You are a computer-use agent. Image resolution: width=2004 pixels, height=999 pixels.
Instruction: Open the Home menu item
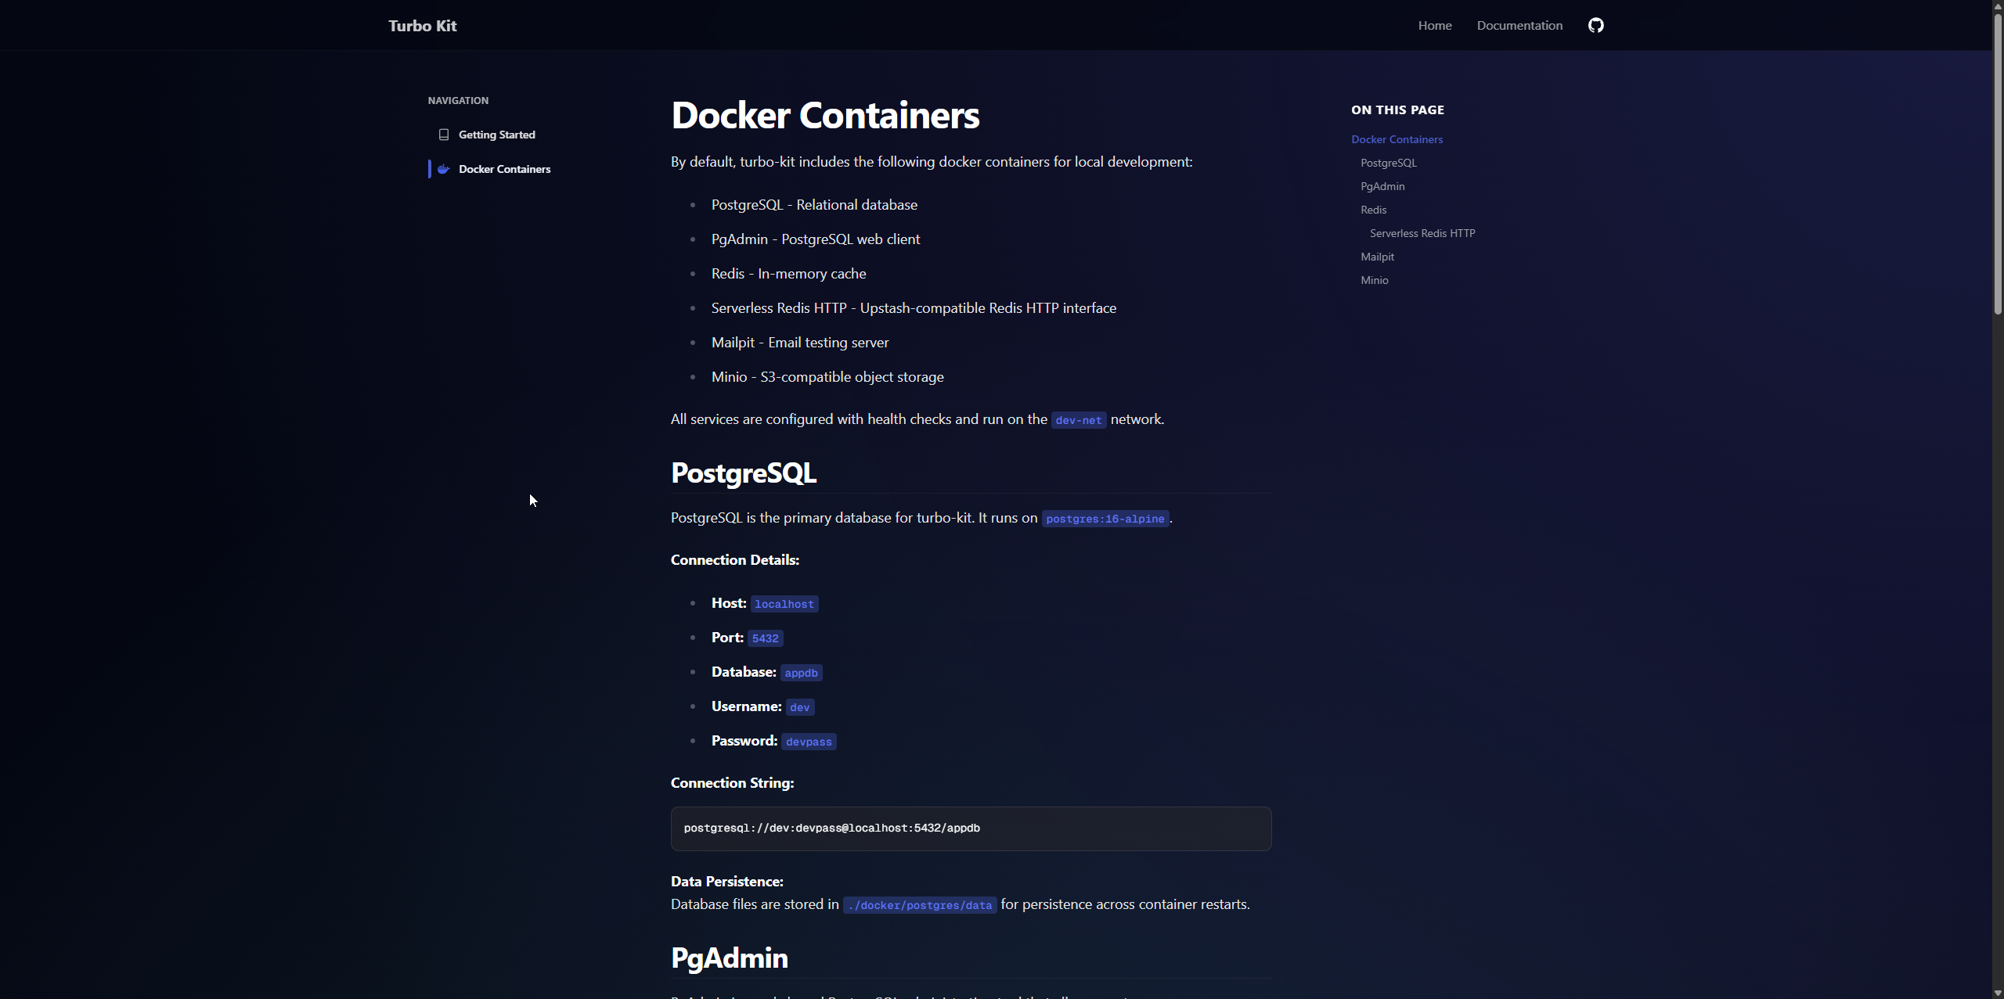click(x=1434, y=26)
